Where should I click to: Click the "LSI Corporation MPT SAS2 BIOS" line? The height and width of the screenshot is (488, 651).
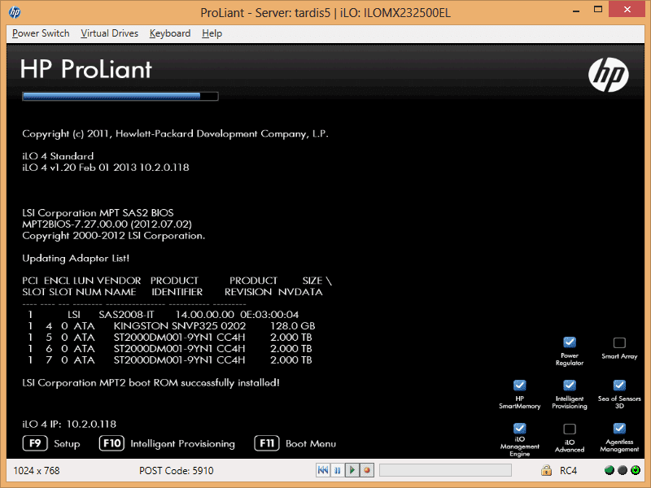click(x=98, y=212)
